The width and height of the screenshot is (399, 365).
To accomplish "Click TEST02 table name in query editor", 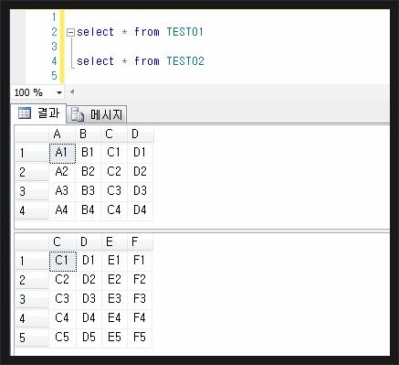I will click(x=185, y=61).
